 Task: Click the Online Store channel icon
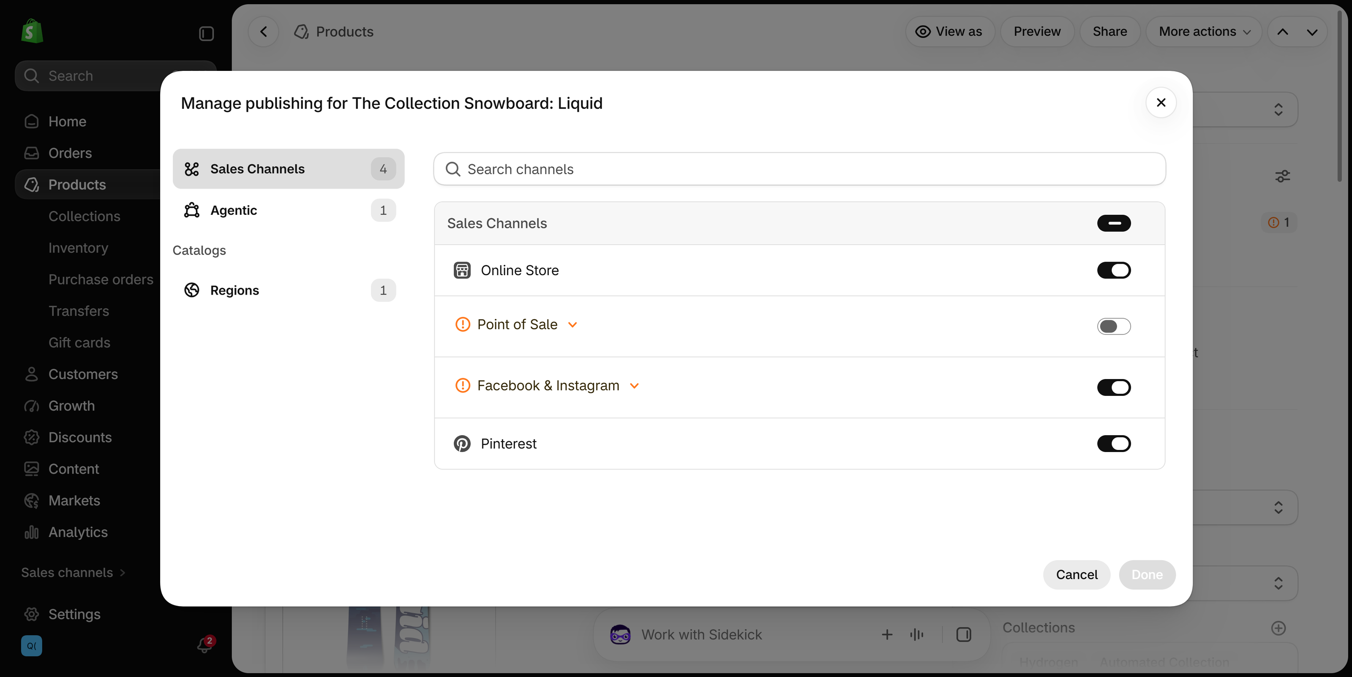(x=462, y=271)
